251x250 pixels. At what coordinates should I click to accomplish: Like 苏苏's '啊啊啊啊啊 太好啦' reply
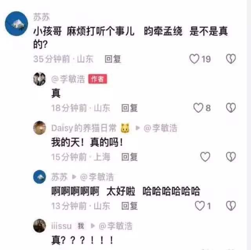click(200, 206)
